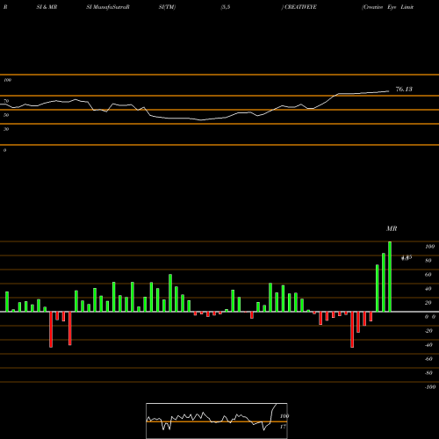The width and height of the screenshot is (439, 439).
Task: Click the 0 level label on RSI axis
Action: click(x=4, y=150)
